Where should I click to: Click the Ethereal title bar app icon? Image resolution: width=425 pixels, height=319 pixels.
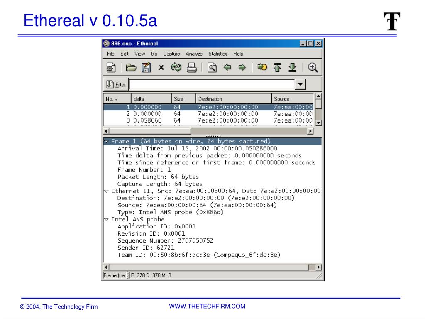tap(107, 43)
